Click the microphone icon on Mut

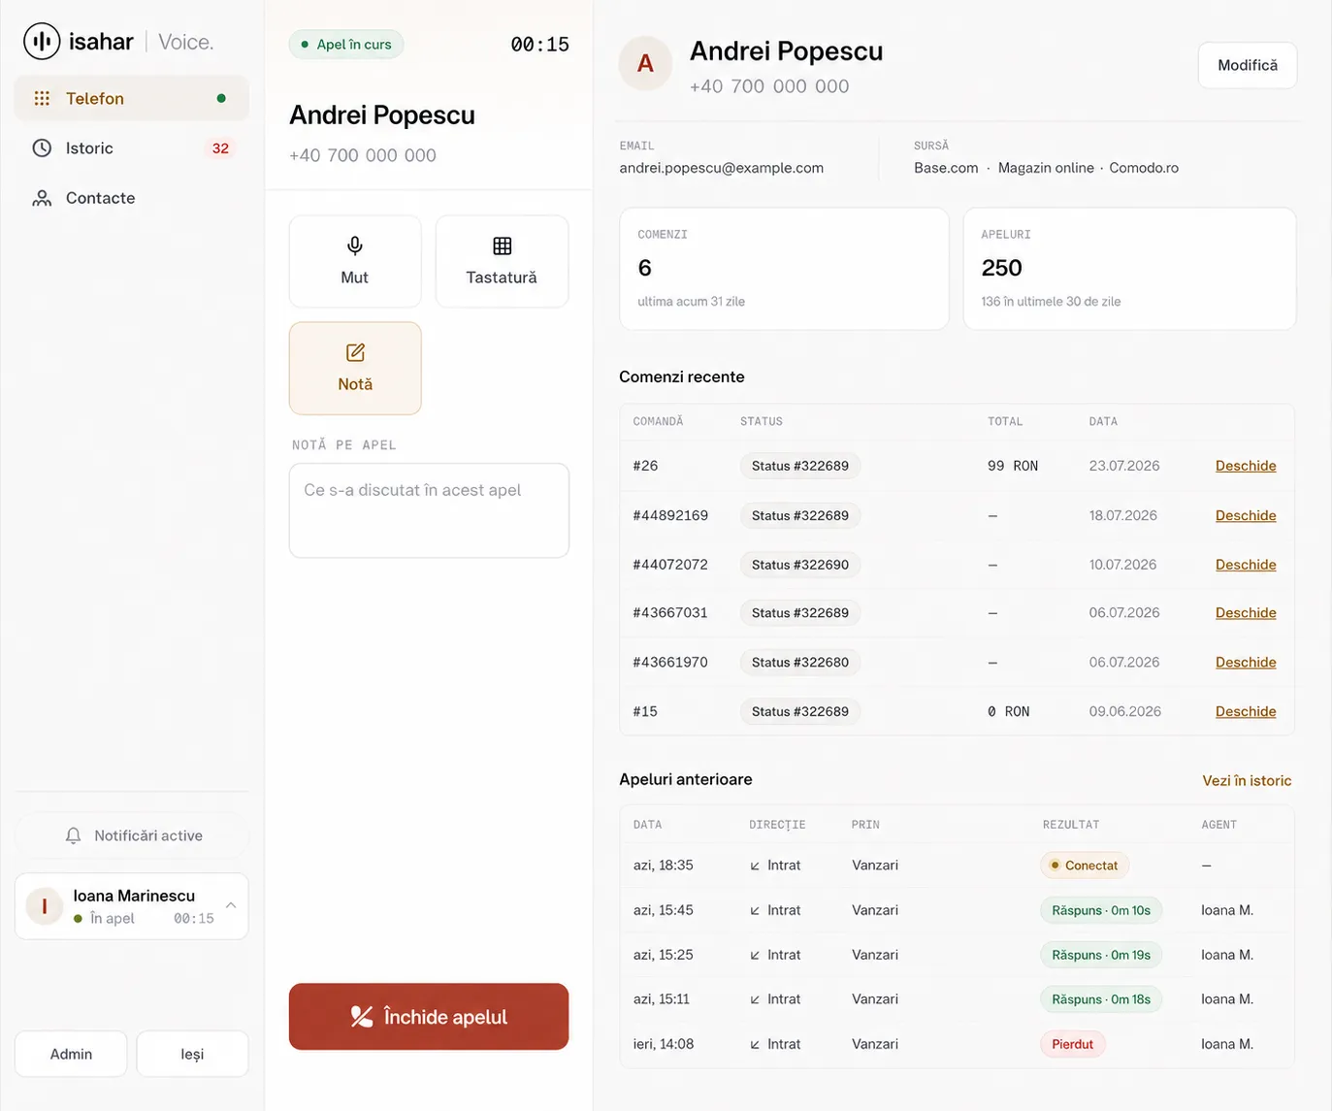355,246
